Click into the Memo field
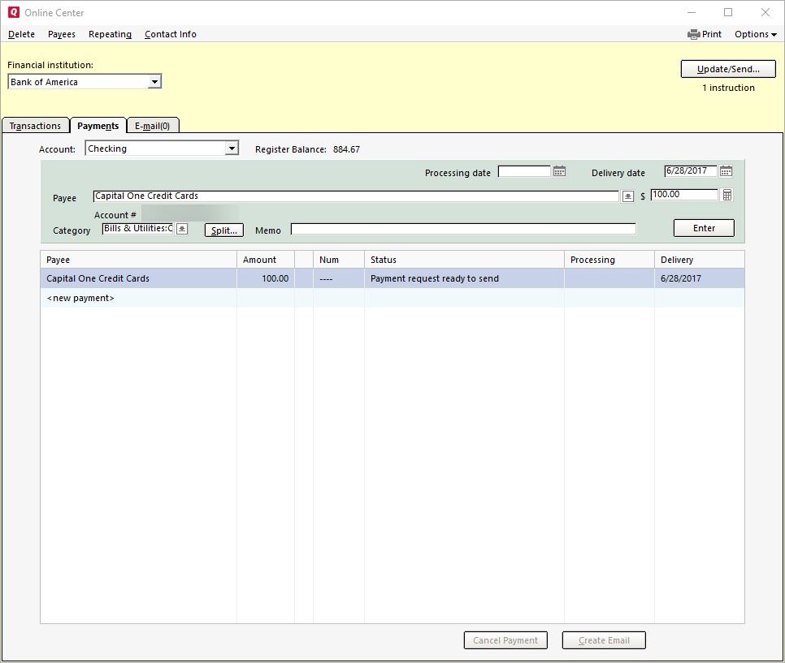785x663 pixels. (x=463, y=230)
